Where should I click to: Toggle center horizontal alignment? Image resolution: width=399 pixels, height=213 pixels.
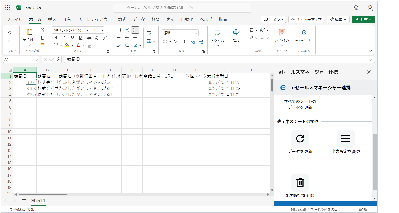point(127,38)
